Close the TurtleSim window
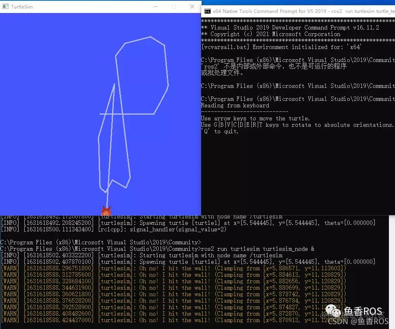The image size is (395, 329). click(192, 6)
